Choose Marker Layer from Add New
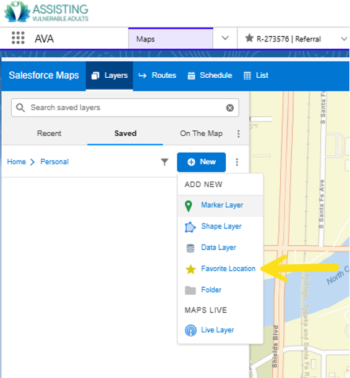Image resolution: width=350 pixels, height=378 pixels. [x=220, y=206]
